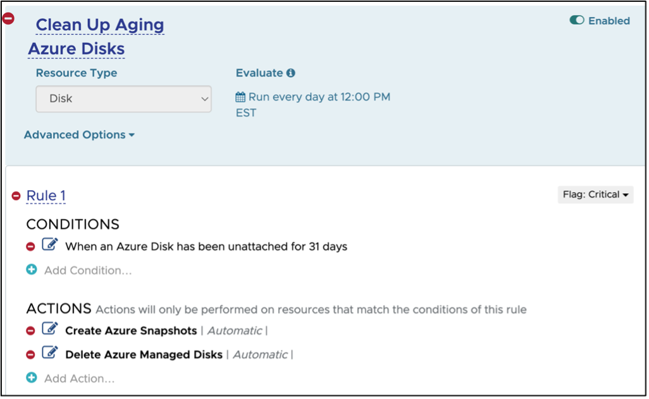The height and width of the screenshot is (399, 649).
Task: Disable the policy with the Enabled toggle
Action: coord(576,20)
